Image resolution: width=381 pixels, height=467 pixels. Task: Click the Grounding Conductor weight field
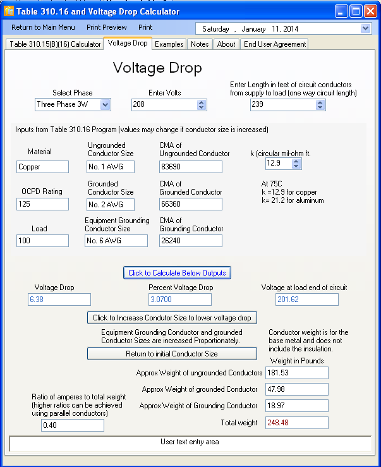[x=297, y=406]
